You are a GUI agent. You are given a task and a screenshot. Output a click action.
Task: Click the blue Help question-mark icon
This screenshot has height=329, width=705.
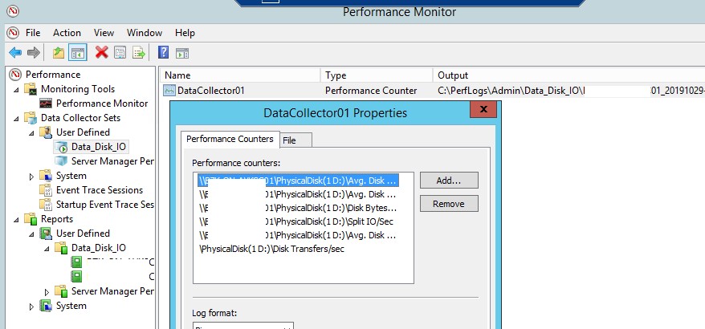coord(163,53)
